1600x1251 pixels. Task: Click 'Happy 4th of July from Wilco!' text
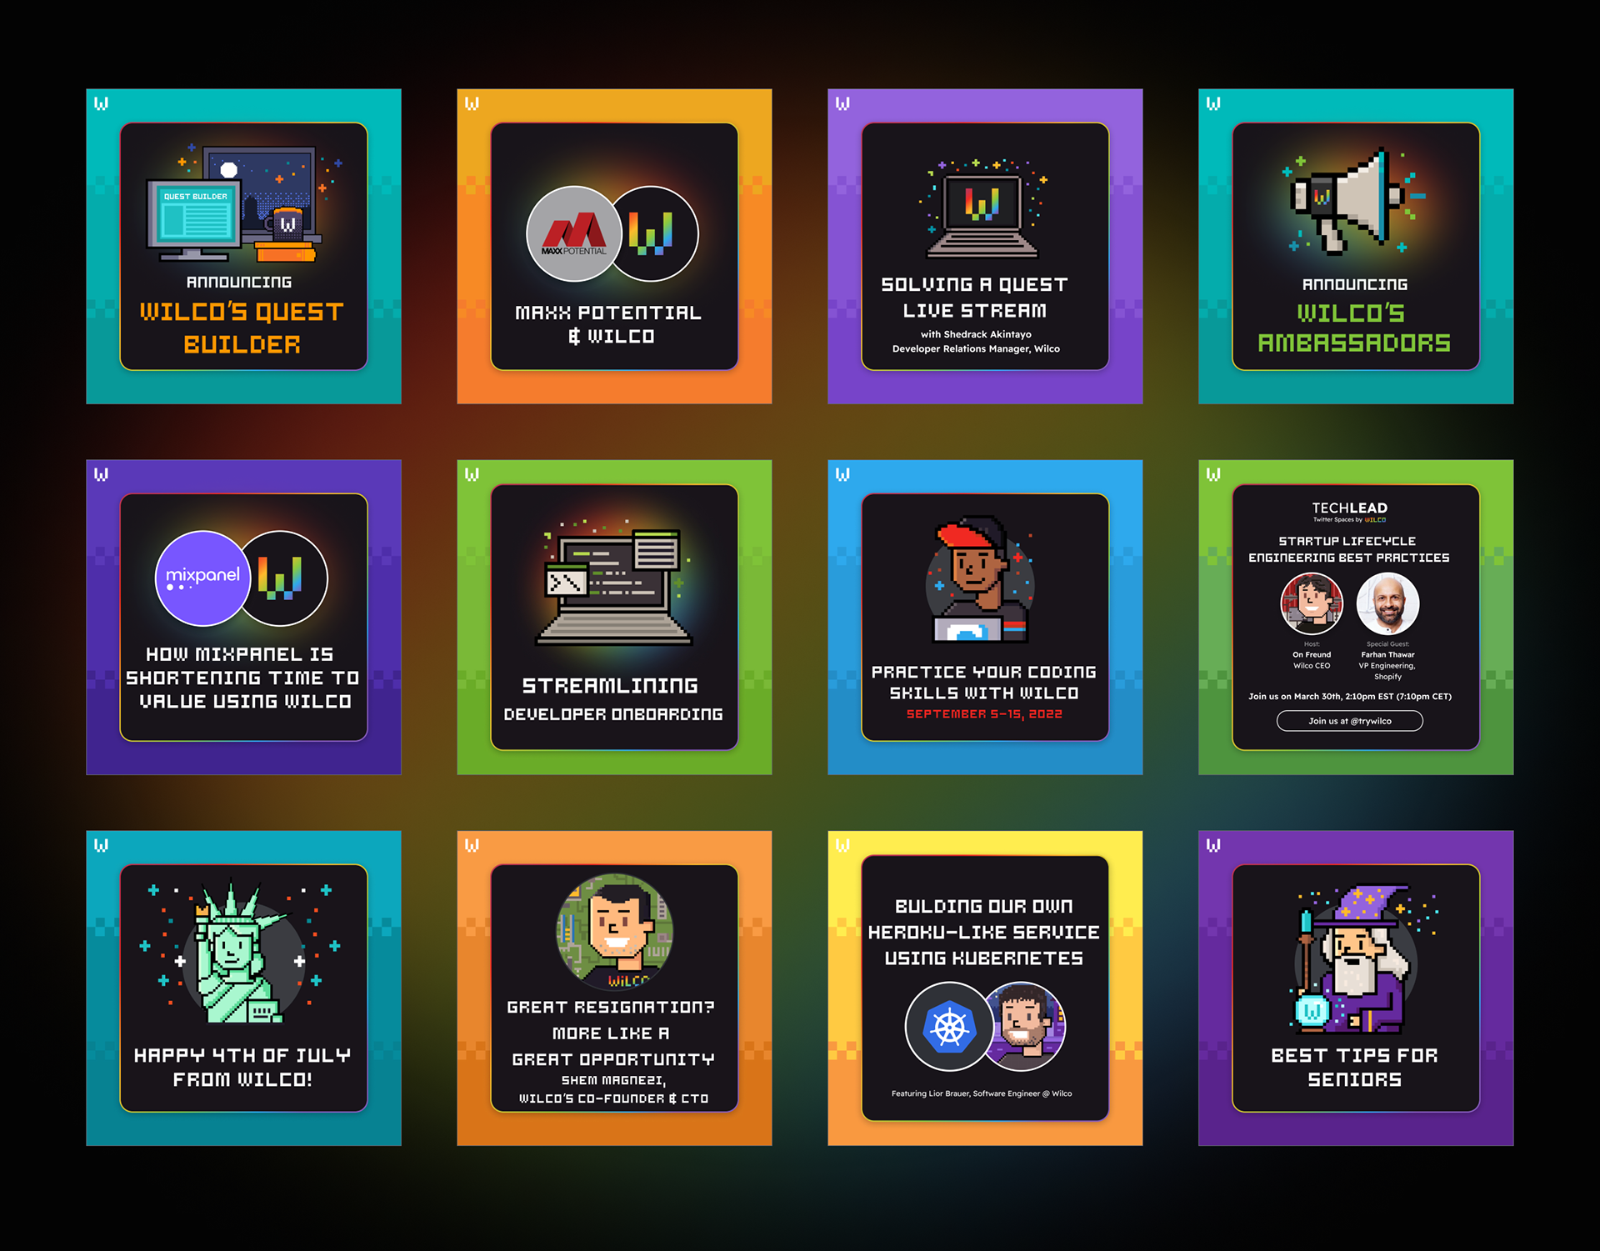242,1068
